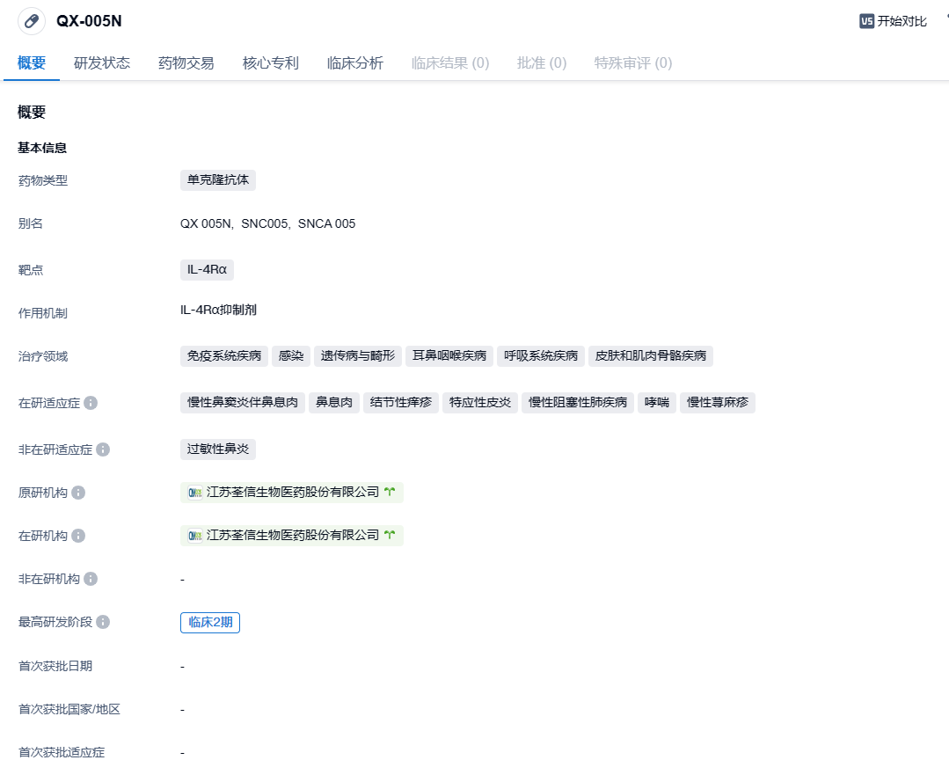Open the 药物交易 tab

coord(186,63)
